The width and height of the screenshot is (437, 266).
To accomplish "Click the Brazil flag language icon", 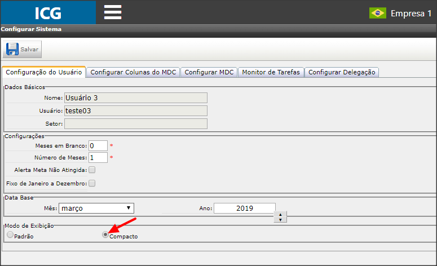I will 378,13.
